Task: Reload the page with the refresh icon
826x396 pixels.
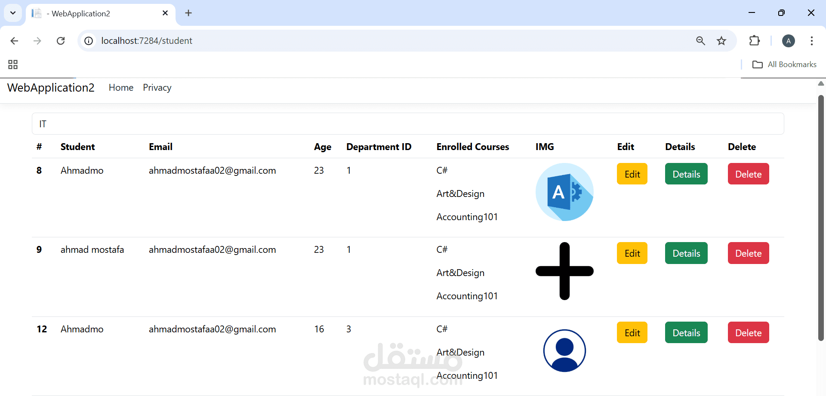Action: click(x=61, y=41)
